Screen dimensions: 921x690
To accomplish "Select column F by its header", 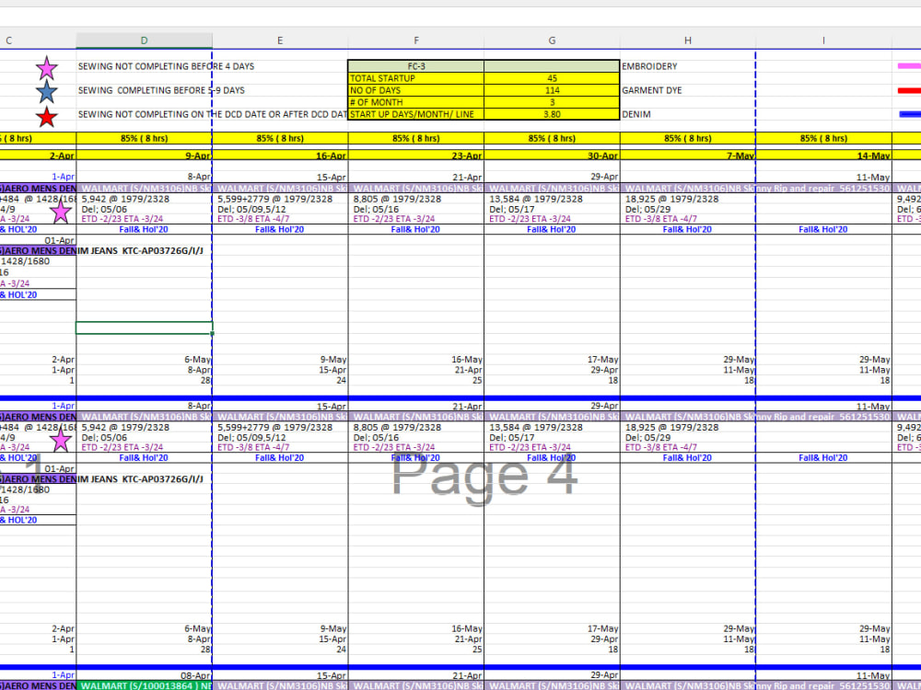I will [x=416, y=40].
